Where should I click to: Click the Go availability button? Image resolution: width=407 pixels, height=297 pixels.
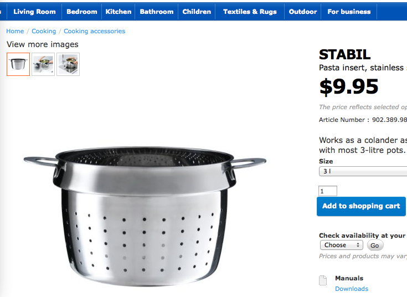point(375,245)
